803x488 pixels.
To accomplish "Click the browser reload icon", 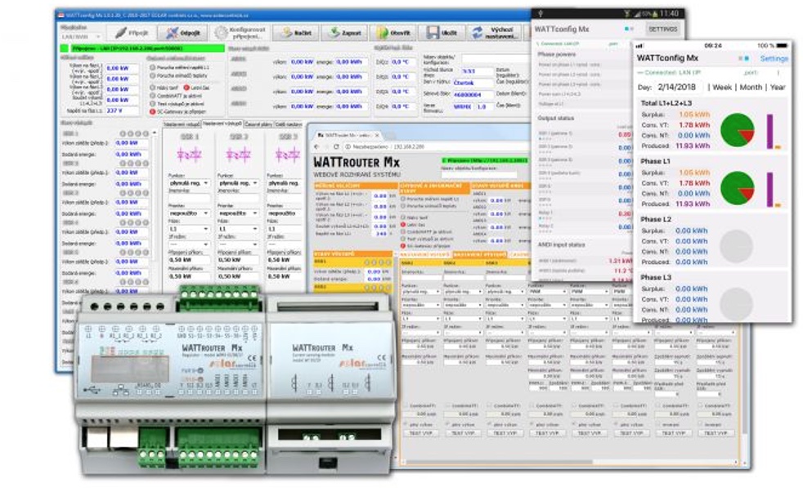I will pos(336,146).
